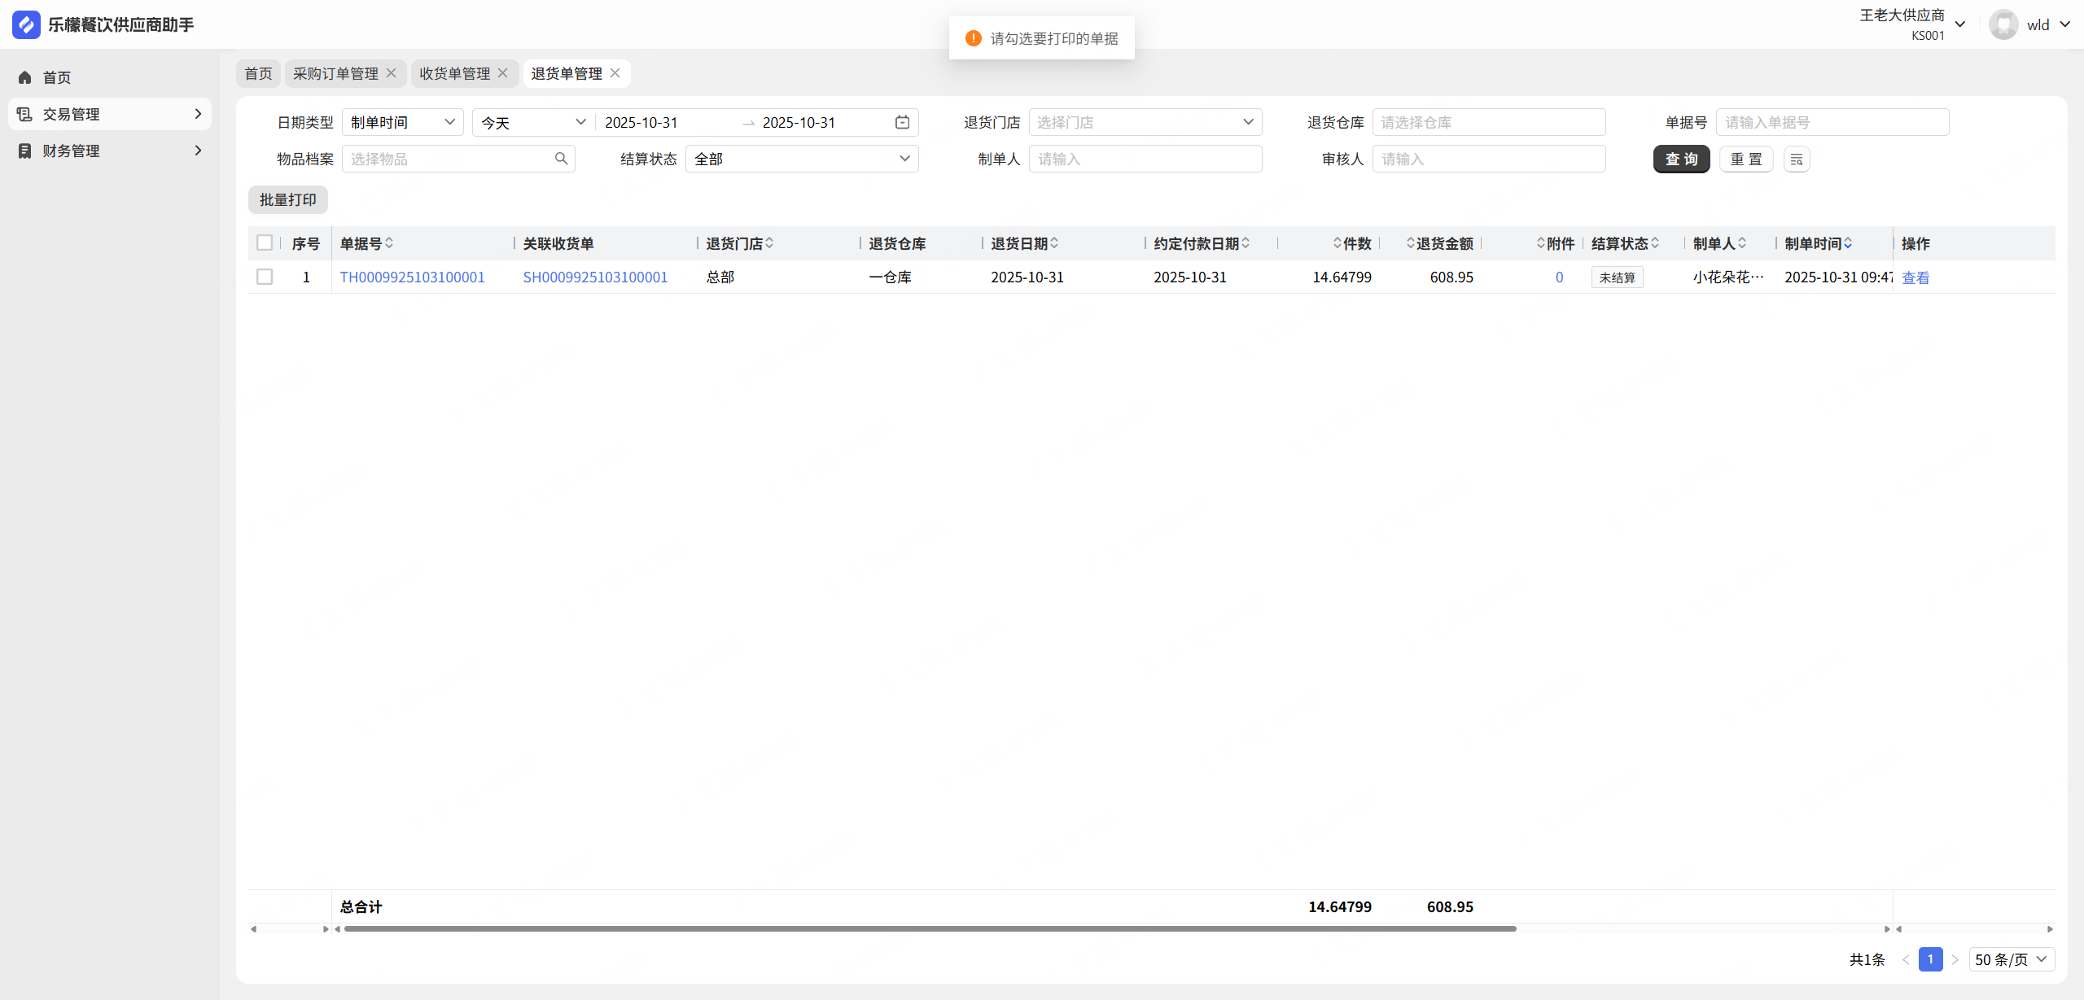Open the advanced filter icon beside 重置
Viewport: 2084px width, 1000px height.
(1796, 159)
